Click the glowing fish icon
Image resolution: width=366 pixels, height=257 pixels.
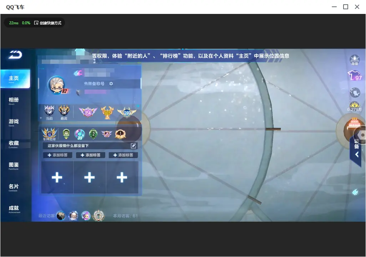tap(355, 192)
